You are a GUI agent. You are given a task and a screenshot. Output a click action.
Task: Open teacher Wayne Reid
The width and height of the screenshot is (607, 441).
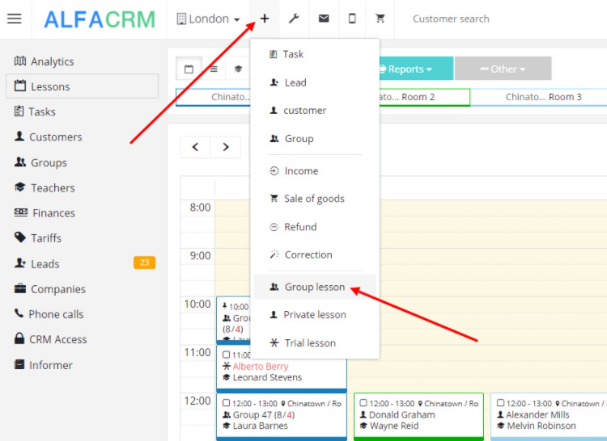pos(394,426)
